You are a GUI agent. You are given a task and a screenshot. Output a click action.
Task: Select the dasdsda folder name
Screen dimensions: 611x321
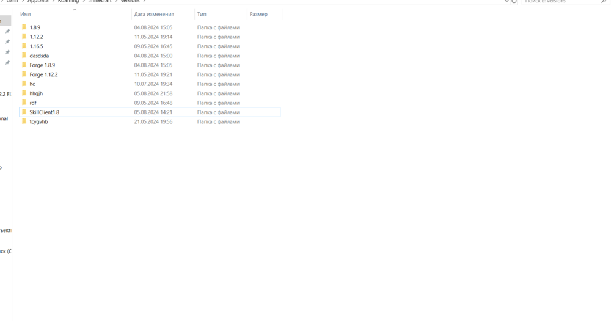pyautogui.click(x=39, y=56)
